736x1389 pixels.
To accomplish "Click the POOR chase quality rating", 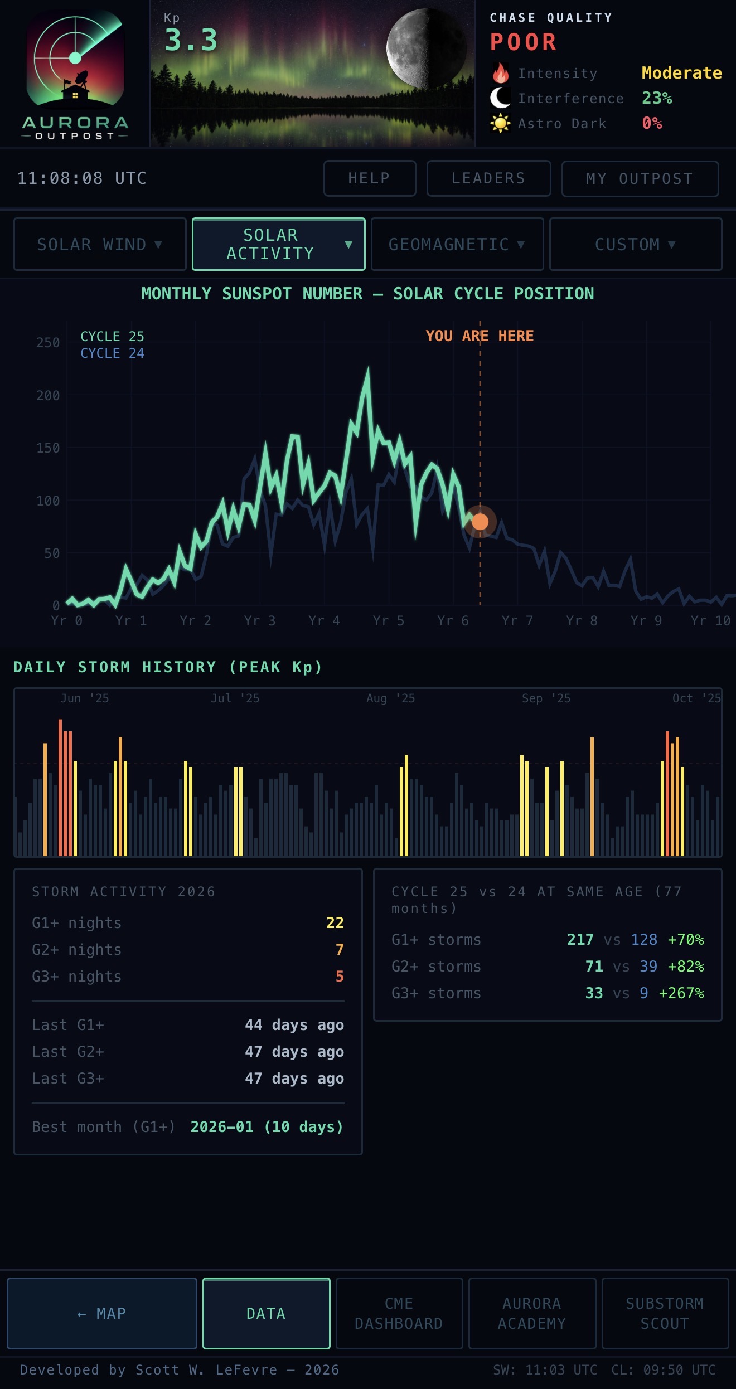I will (524, 42).
